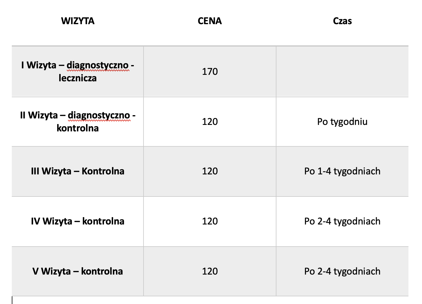This screenshot has width=422, height=304.
Task: Click "Po 2-4 tygodniach" in the V Wizyta row
Action: pos(342,271)
